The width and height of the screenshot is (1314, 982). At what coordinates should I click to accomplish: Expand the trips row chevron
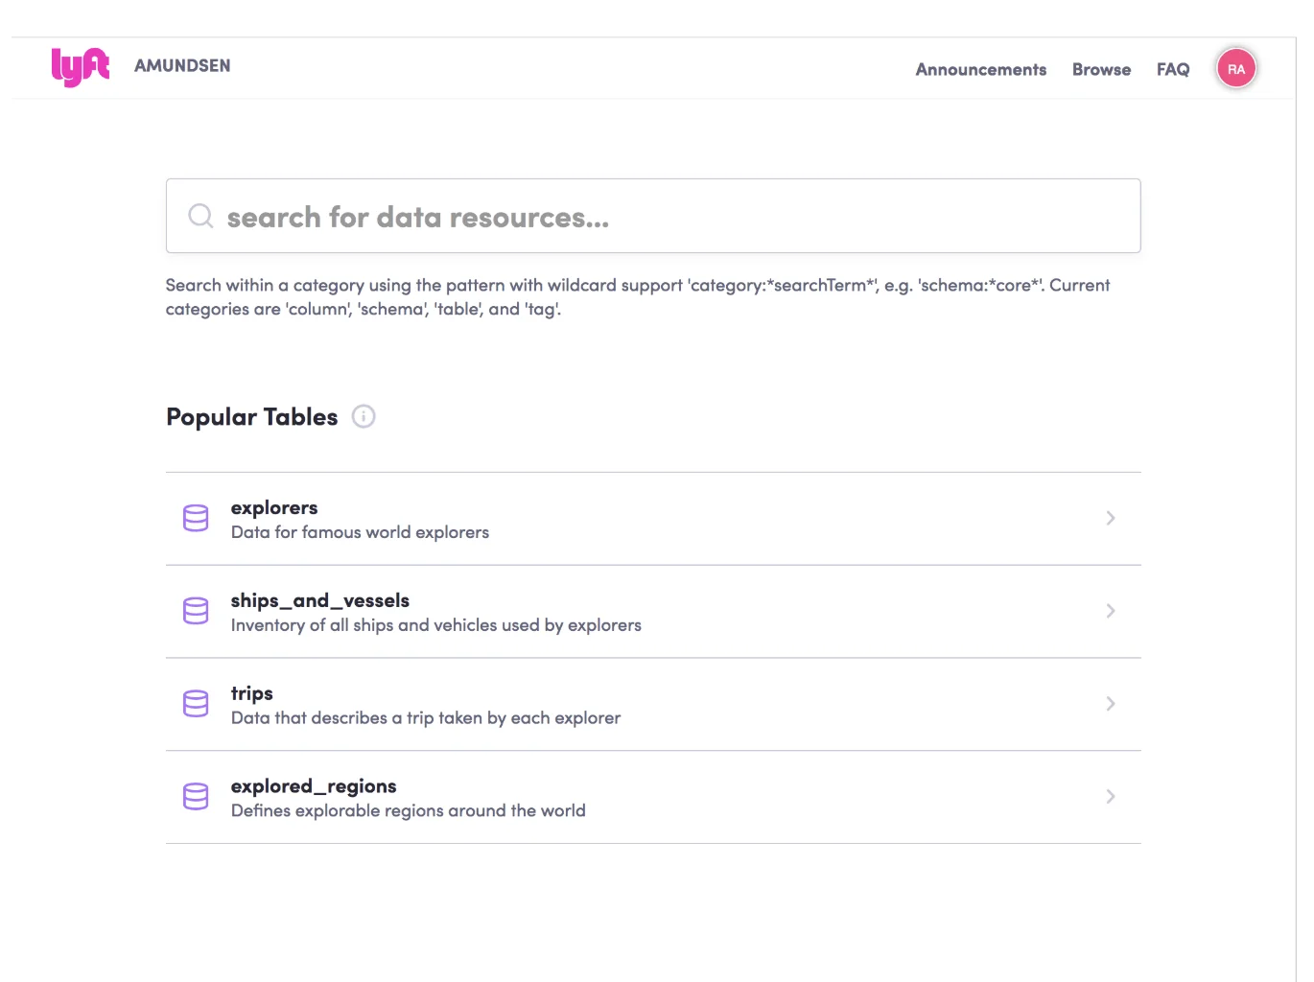pos(1111,704)
